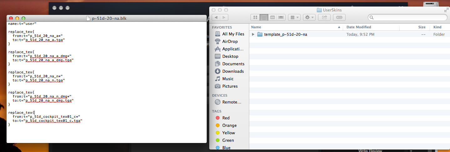Select the Blue tag
450x152 pixels.
(x=223, y=148)
